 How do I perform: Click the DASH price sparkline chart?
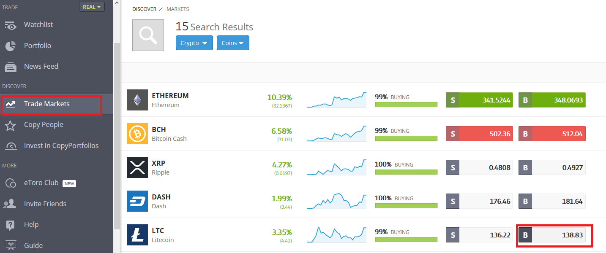[336, 201]
